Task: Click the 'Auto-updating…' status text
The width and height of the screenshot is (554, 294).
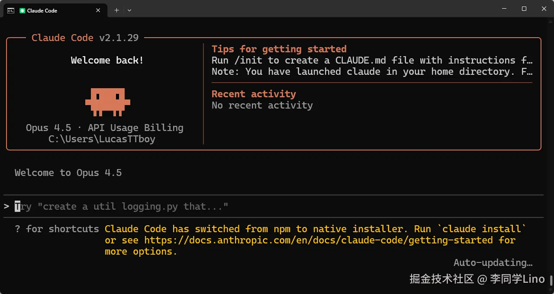Action: point(493,262)
